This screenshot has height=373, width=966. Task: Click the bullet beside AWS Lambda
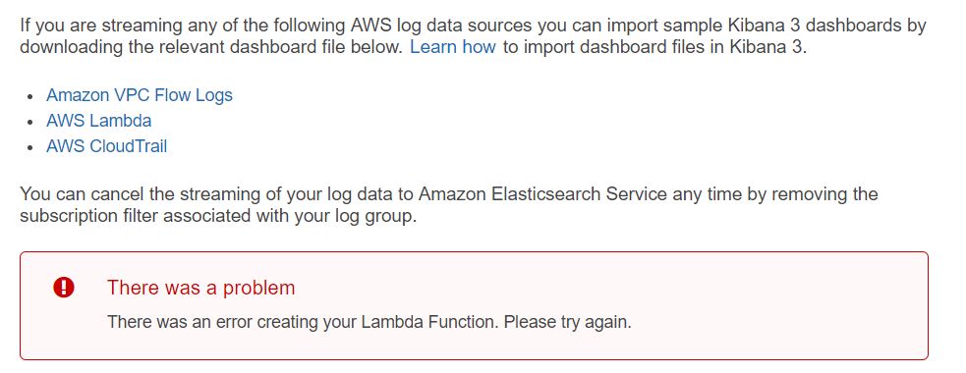[x=30, y=123]
